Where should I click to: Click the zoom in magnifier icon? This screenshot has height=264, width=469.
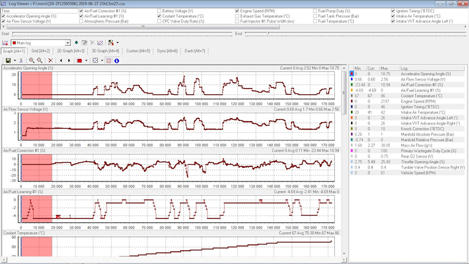click(x=31, y=61)
